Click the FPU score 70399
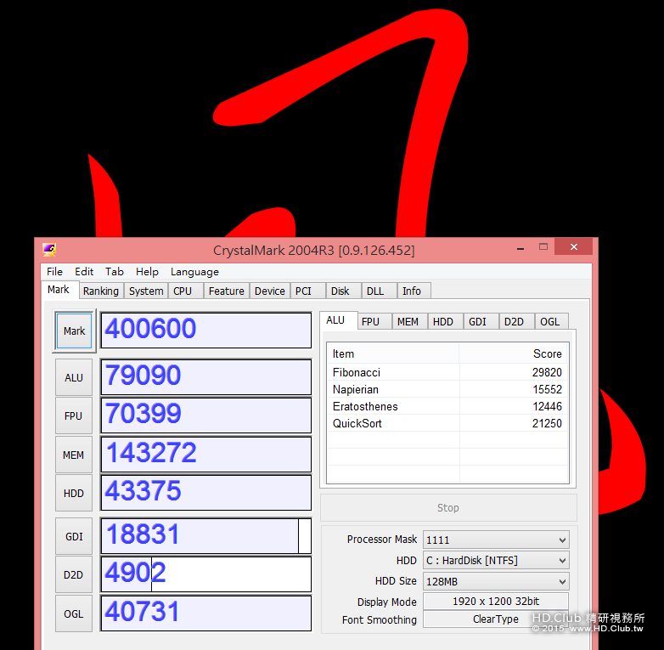 (206, 415)
